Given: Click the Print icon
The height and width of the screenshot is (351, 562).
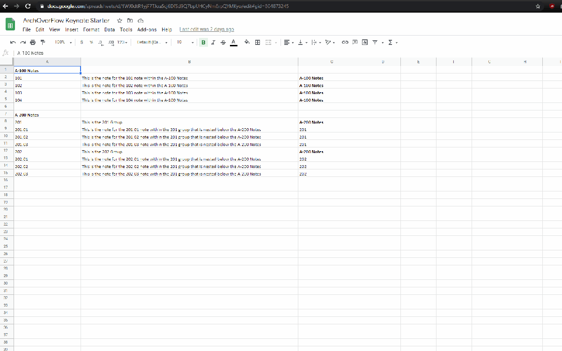Looking at the screenshot, I should click(32, 42).
